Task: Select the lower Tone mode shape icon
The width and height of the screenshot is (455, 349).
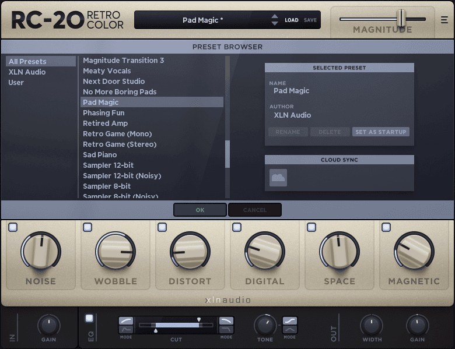Action: click(289, 329)
